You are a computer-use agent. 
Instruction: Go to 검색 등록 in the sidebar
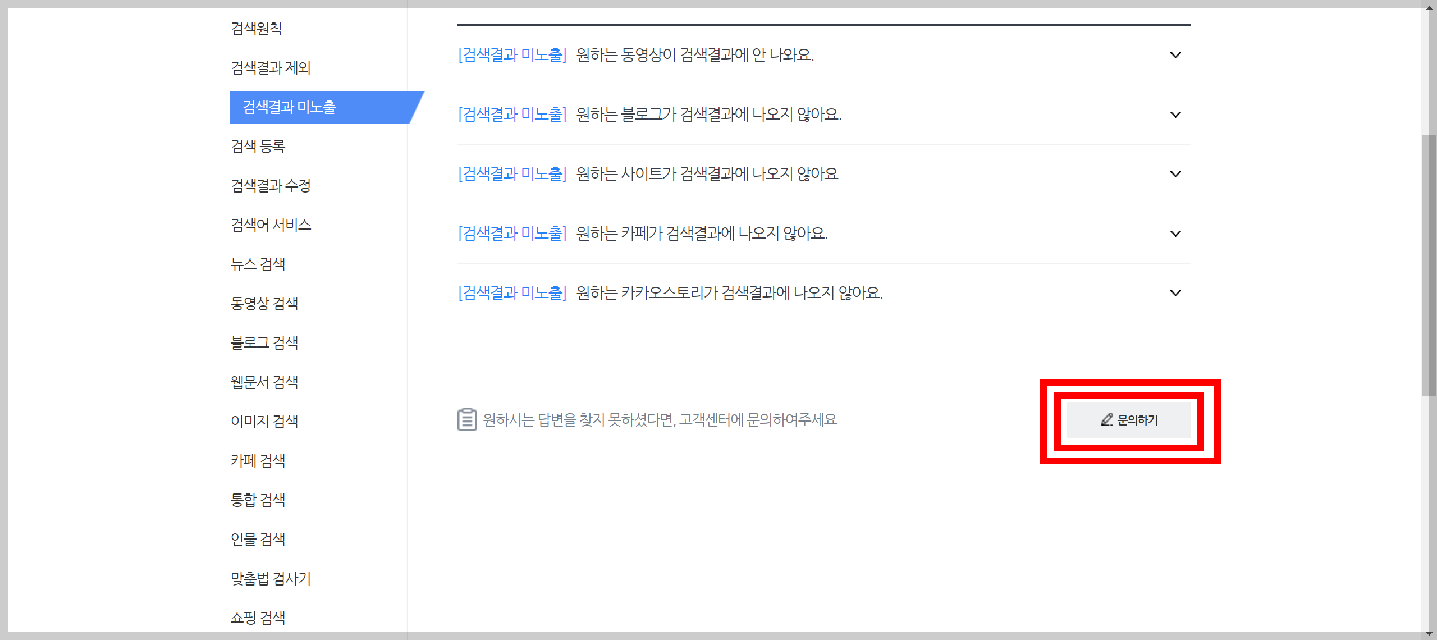(x=258, y=147)
